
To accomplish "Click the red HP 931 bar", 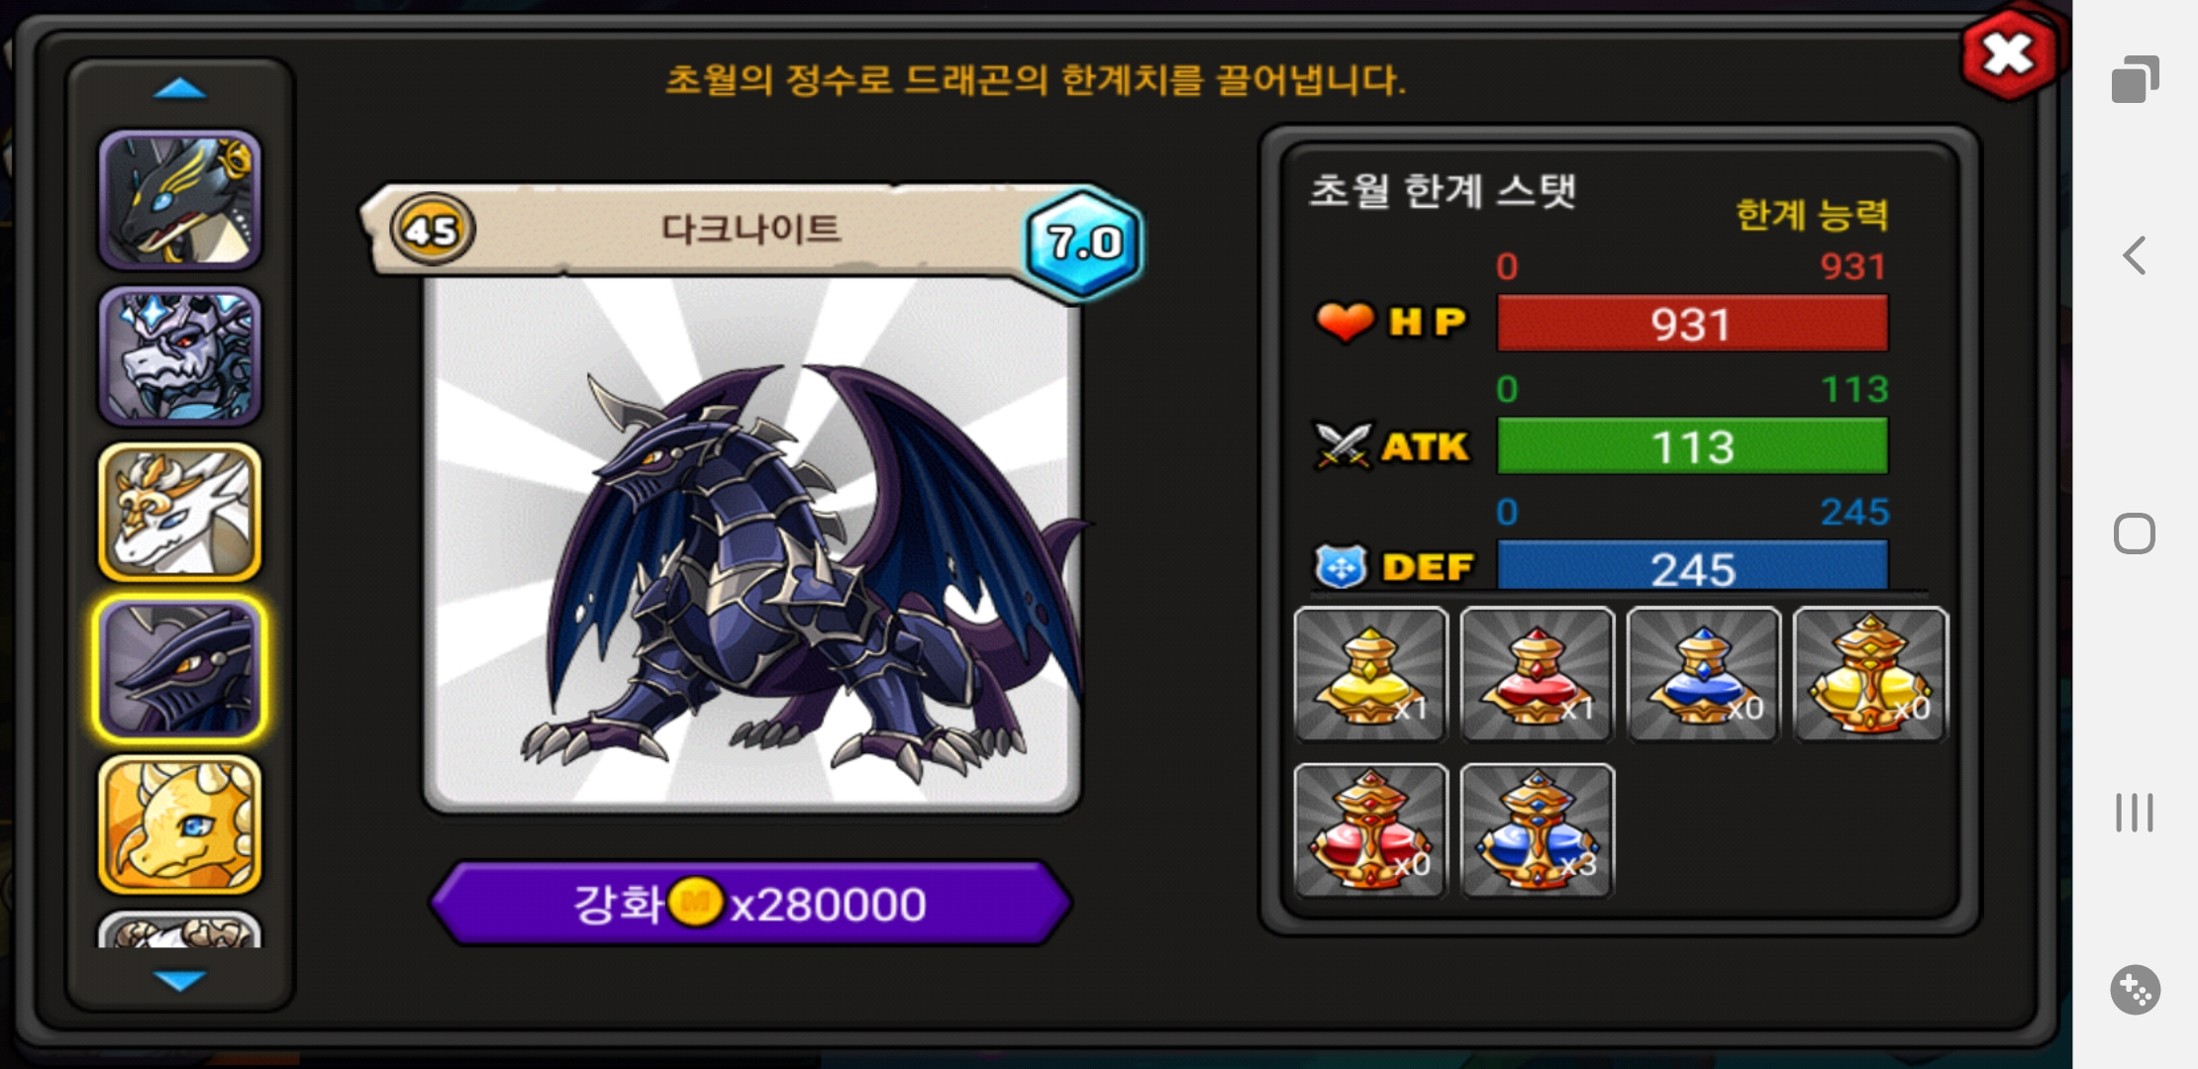I will pyautogui.click(x=1692, y=324).
